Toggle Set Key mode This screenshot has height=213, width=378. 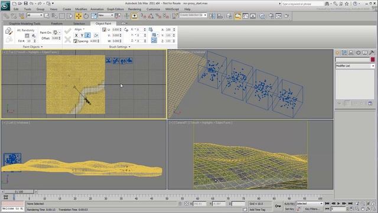coord(289,209)
